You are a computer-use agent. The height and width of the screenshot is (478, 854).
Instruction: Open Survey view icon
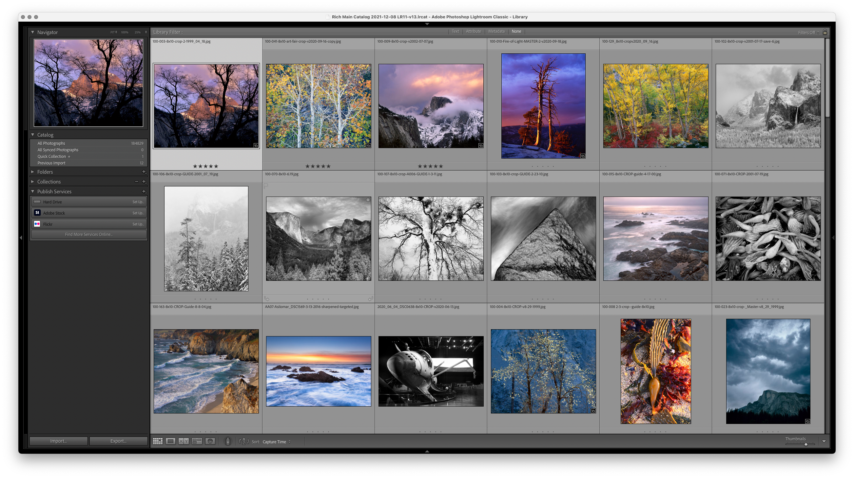(197, 441)
